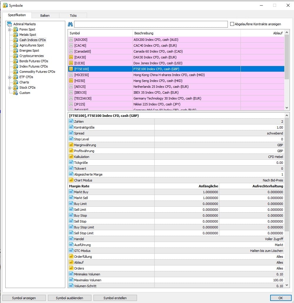Image resolution: width=294 pixels, height=303 pixels.
Task: Select Agricultures Spot in the tree
Action: [31, 45]
